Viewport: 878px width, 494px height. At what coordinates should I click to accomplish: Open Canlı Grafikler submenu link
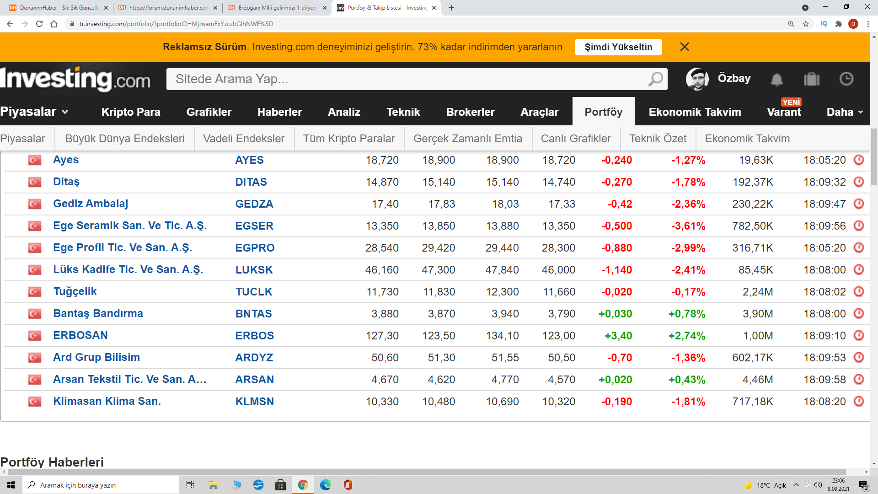[576, 139]
